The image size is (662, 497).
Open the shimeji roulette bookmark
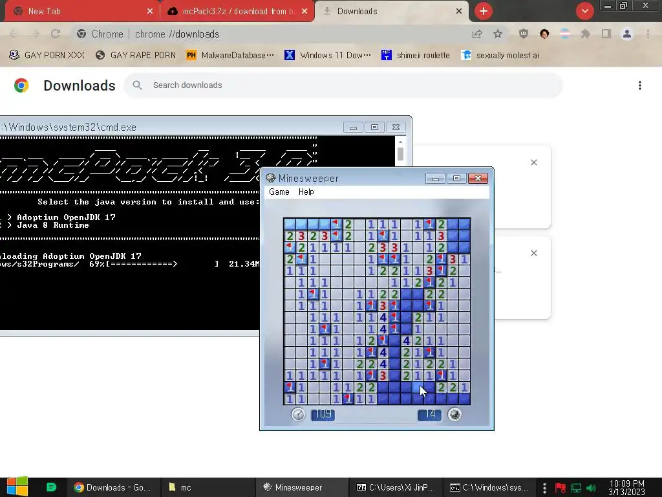point(416,56)
